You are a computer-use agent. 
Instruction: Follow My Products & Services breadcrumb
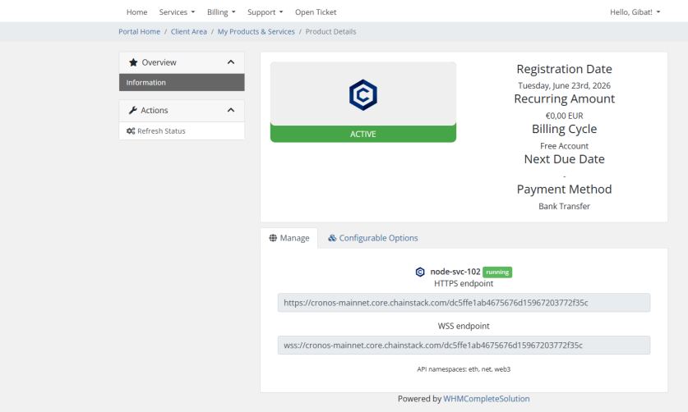tap(256, 31)
